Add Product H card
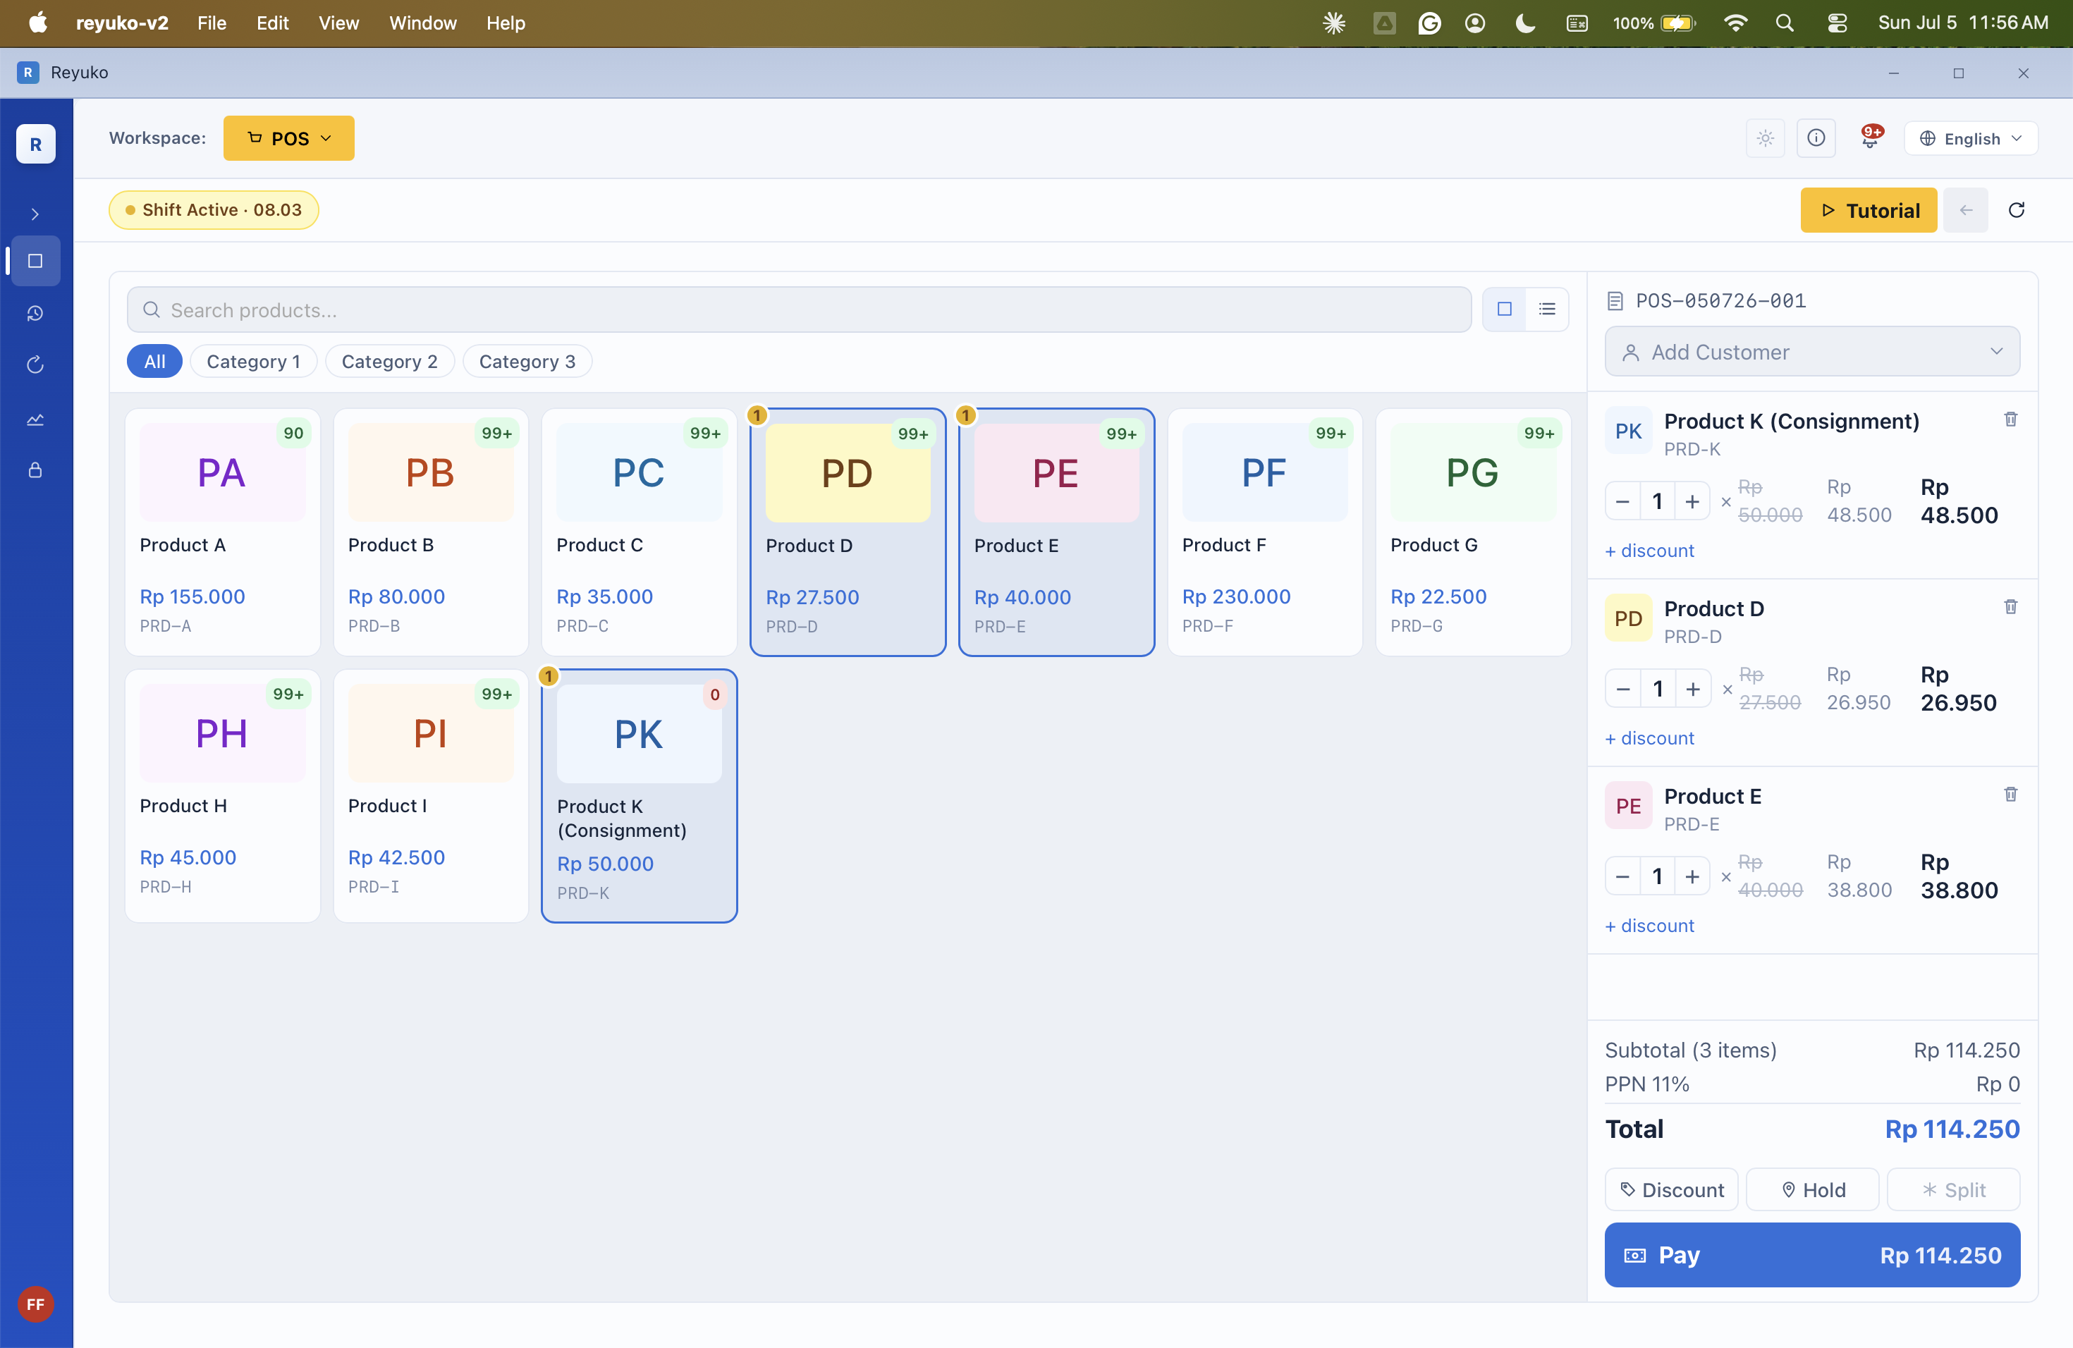 223,796
